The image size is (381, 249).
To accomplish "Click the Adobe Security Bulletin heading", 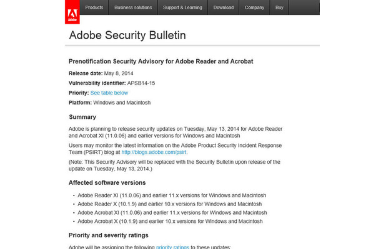I will (127, 35).
